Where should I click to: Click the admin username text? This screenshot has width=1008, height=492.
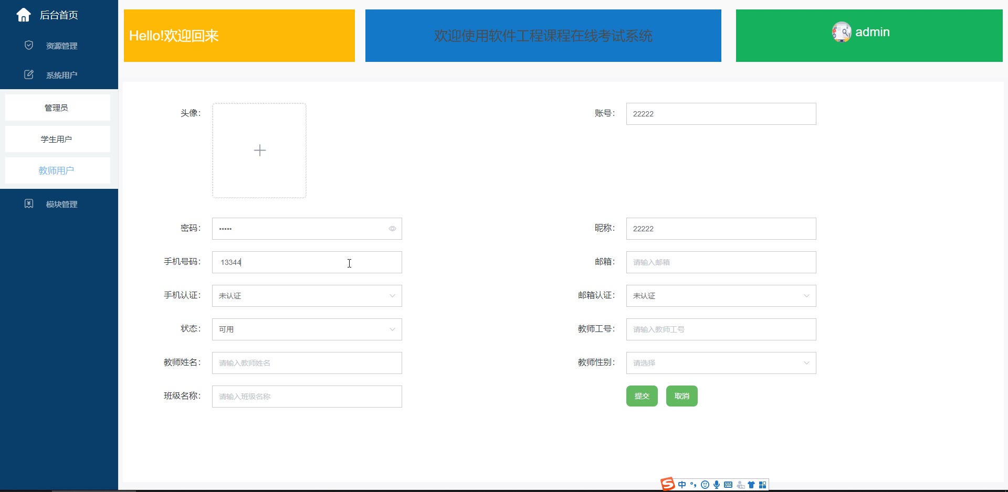point(873,32)
